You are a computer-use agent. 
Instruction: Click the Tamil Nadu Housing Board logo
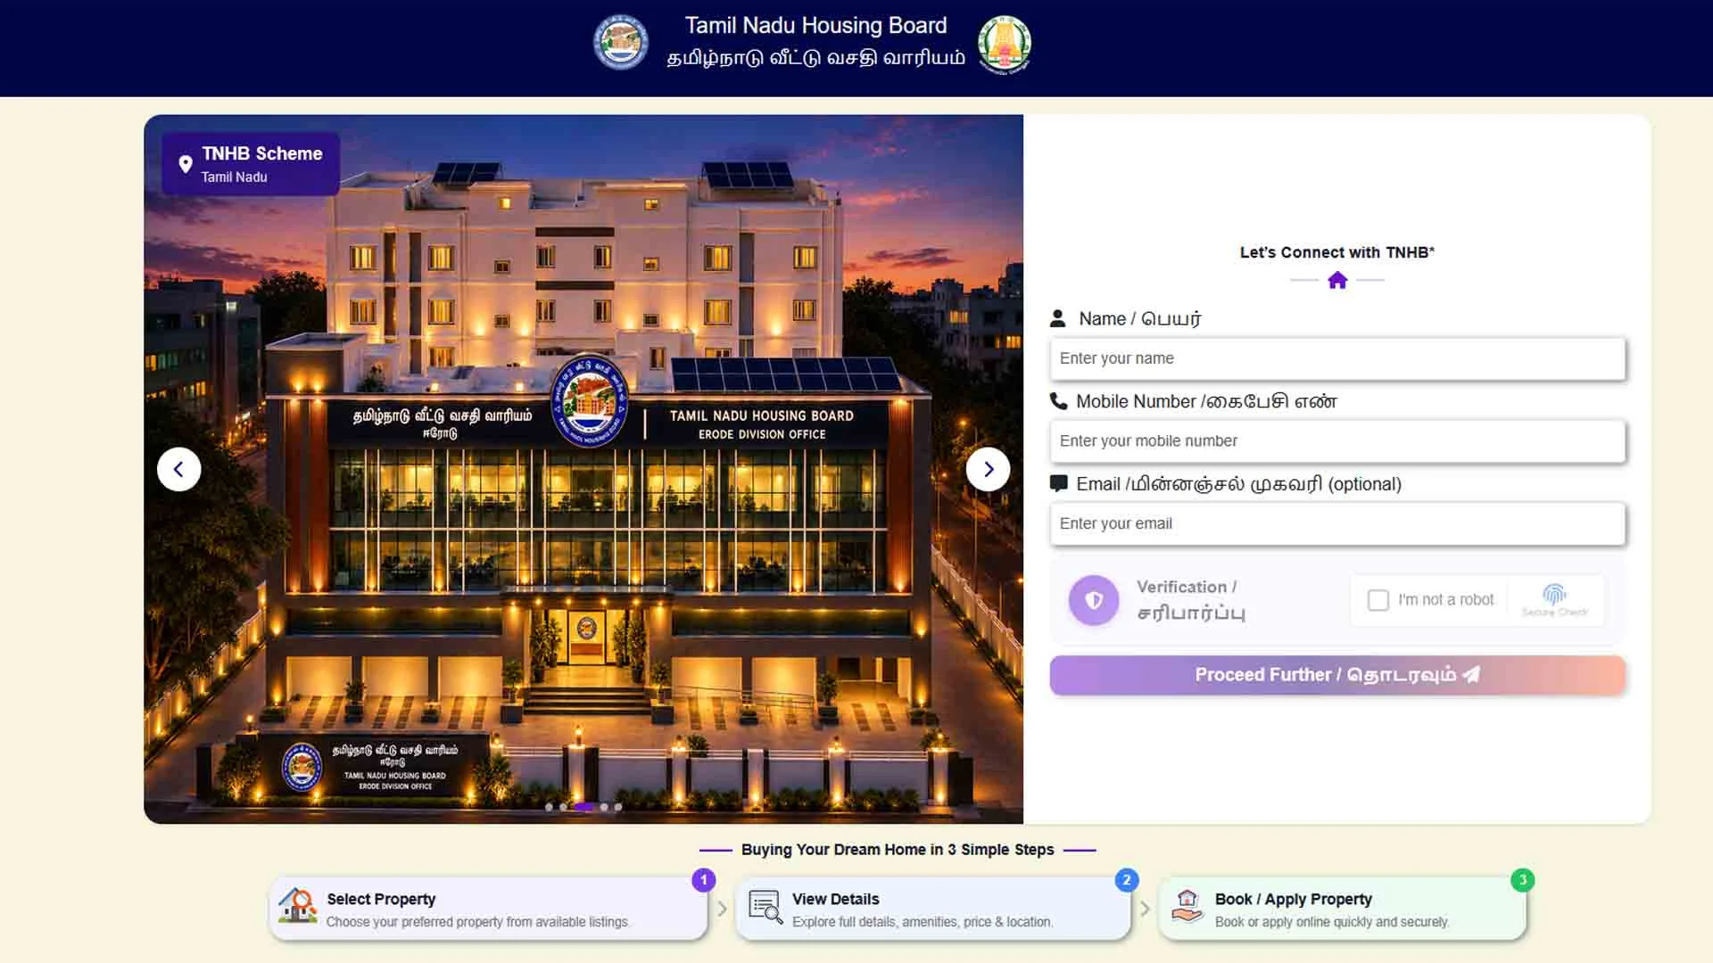pyautogui.click(x=621, y=42)
